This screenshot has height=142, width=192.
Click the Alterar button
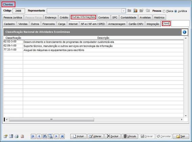coord(95,136)
